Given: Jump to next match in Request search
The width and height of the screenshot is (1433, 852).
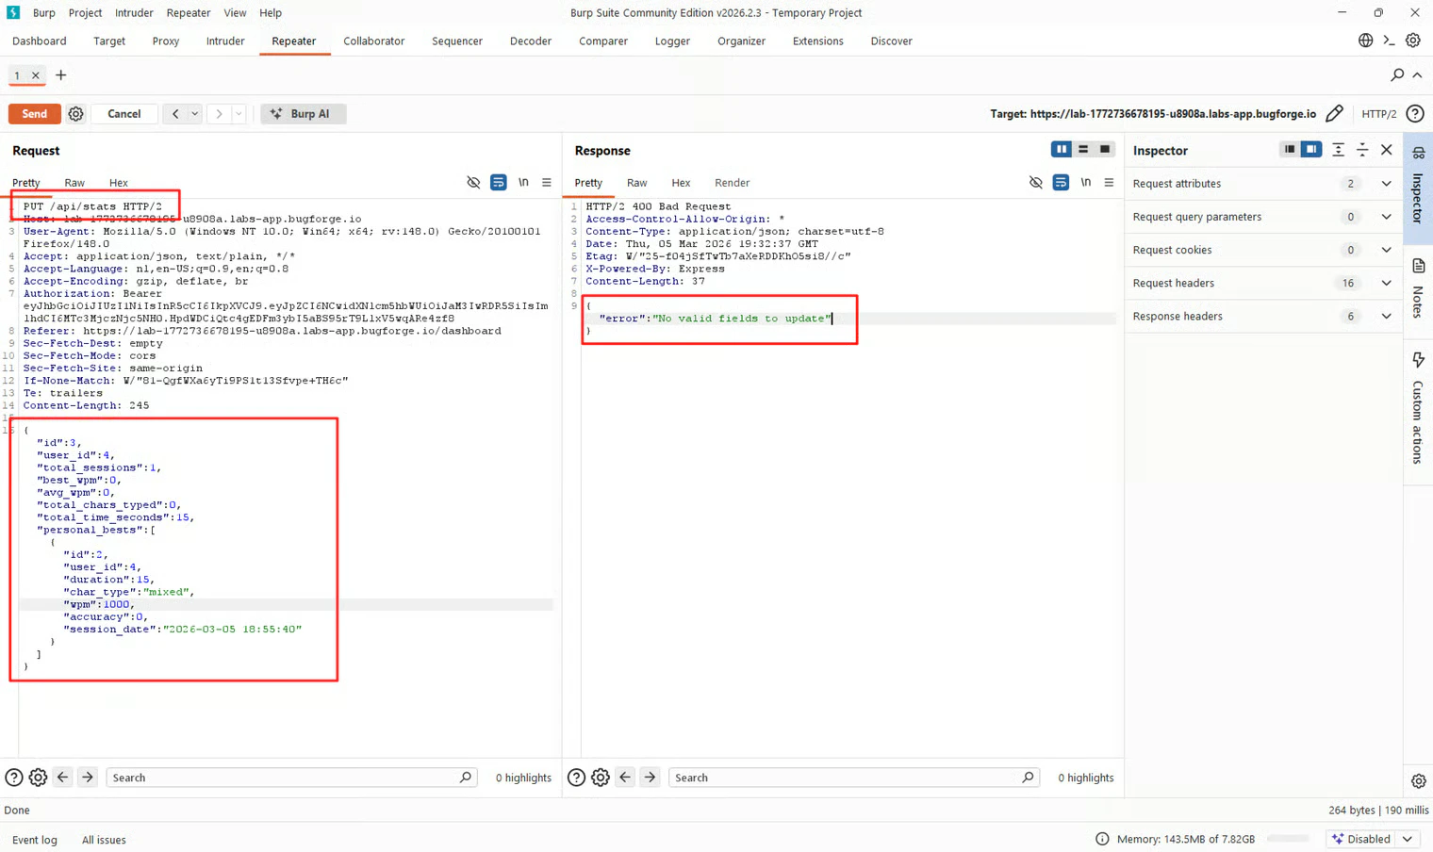Looking at the screenshot, I should click(88, 778).
